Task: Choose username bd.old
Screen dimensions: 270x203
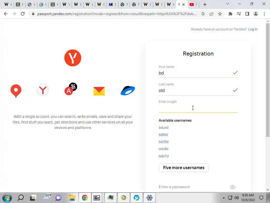Action: point(163,128)
